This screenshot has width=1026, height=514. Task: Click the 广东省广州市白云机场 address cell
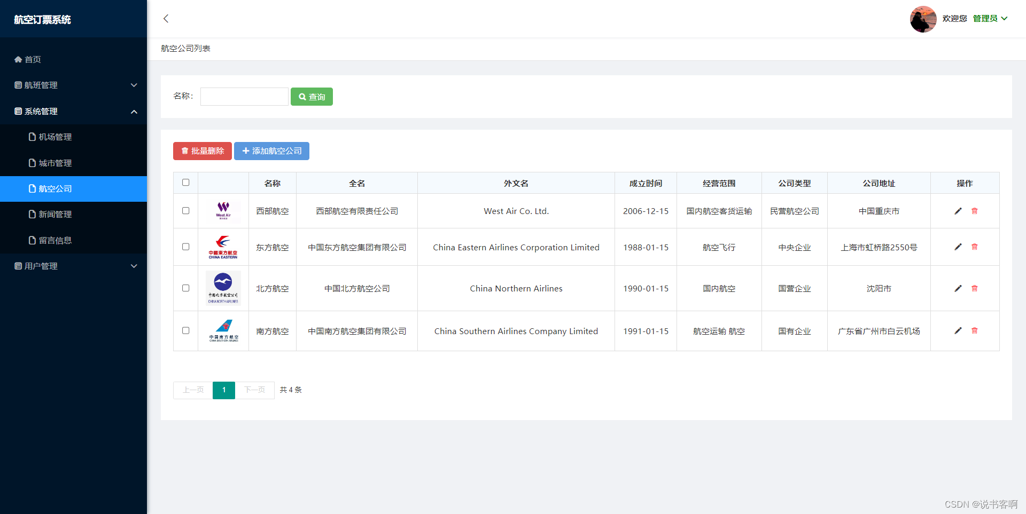(879, 331)
